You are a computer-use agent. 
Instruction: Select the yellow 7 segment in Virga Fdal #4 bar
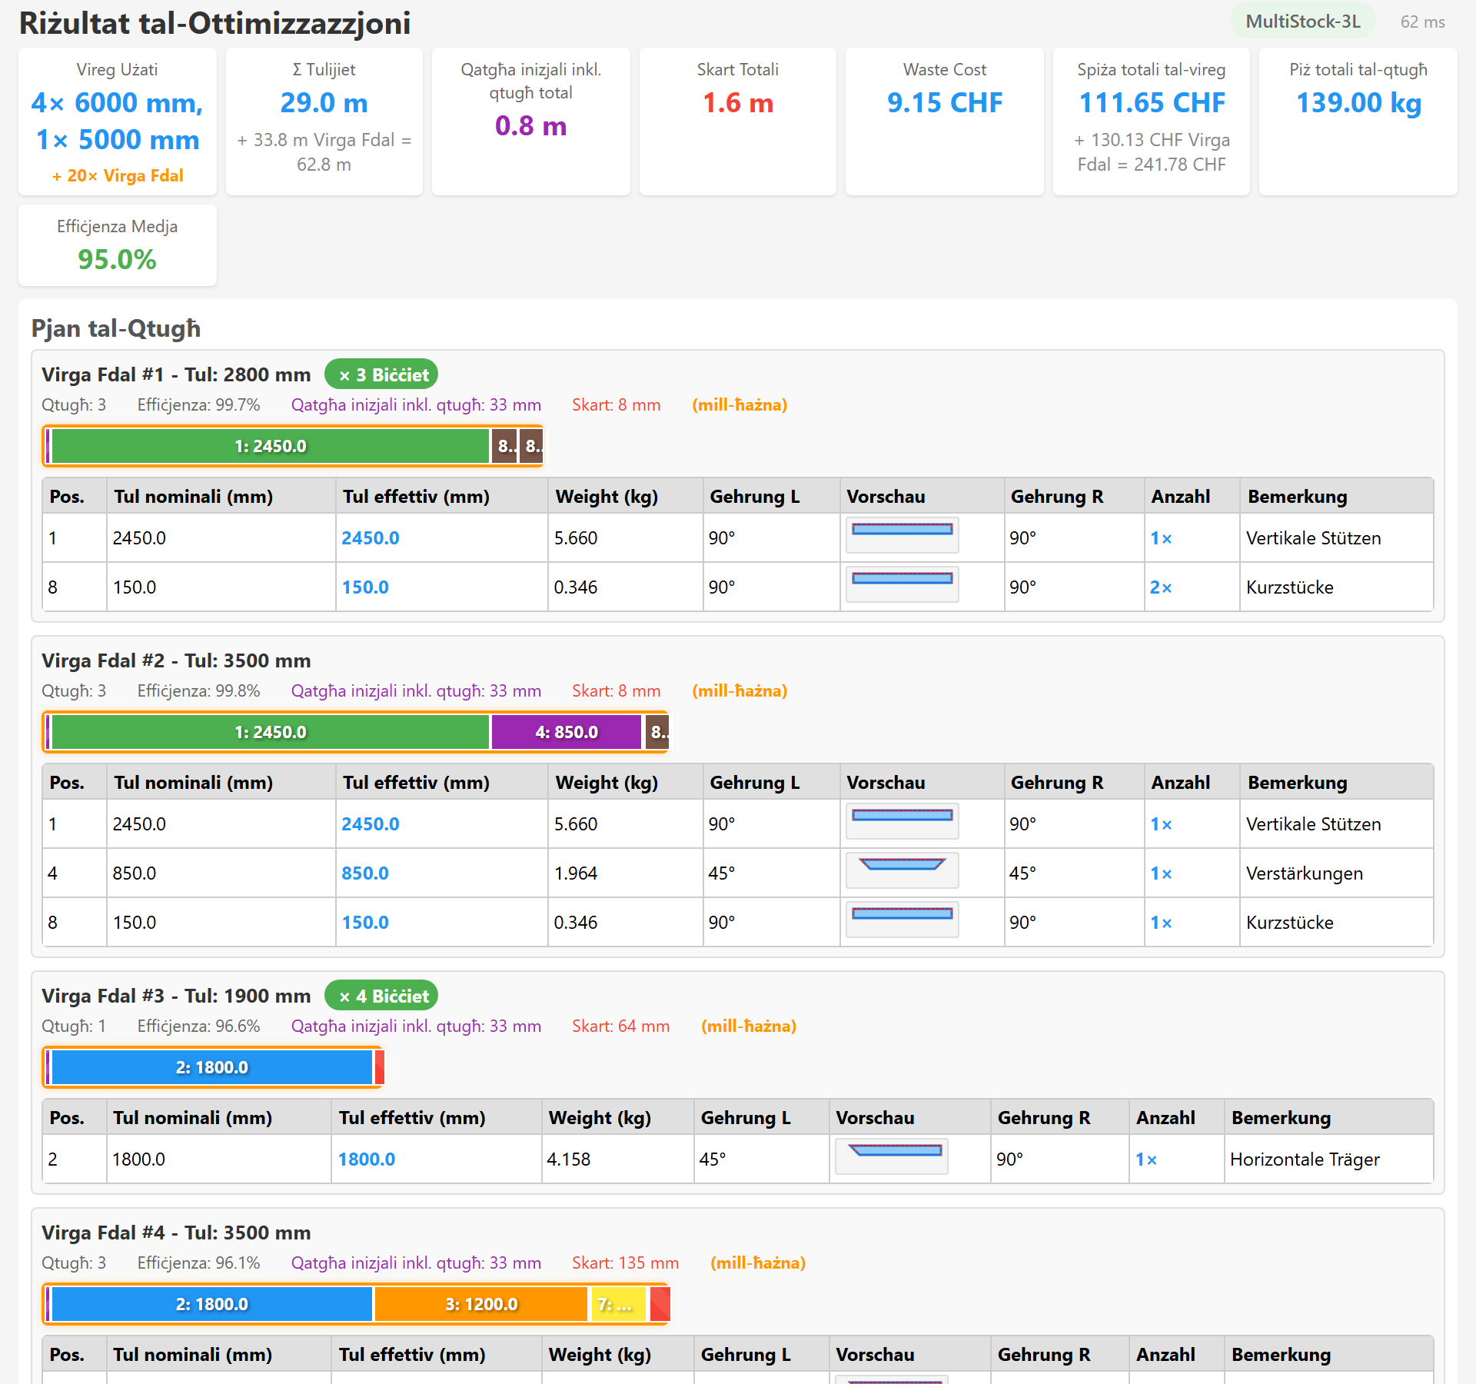click(618, 1304)
